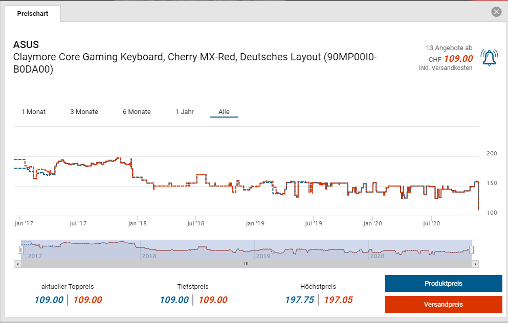Image resolution: width=508 pixels, height=323 pixels.
Task: Click the Höchstpreis value 197.75
Action: coord(300,300)
